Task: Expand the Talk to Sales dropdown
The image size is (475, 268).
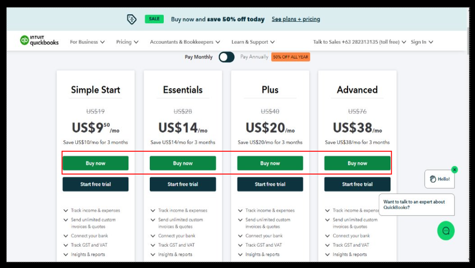Action: pyautogui.click(x=359, y=42)
